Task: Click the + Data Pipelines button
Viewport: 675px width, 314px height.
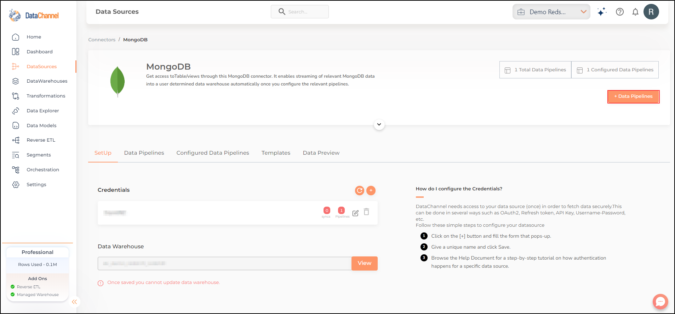Action: [x=633, y=96]
